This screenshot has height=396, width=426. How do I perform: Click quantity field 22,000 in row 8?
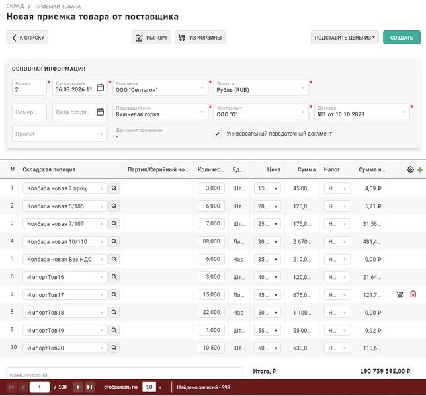[x=212, y=312]
